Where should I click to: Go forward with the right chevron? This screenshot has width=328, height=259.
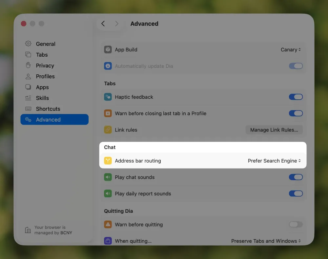click(x=117, y=24)
